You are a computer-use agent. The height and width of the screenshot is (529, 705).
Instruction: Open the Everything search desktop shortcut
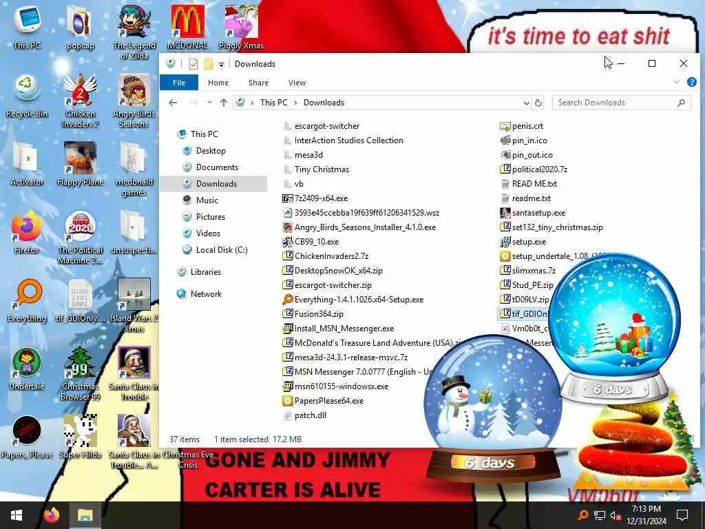27,300
